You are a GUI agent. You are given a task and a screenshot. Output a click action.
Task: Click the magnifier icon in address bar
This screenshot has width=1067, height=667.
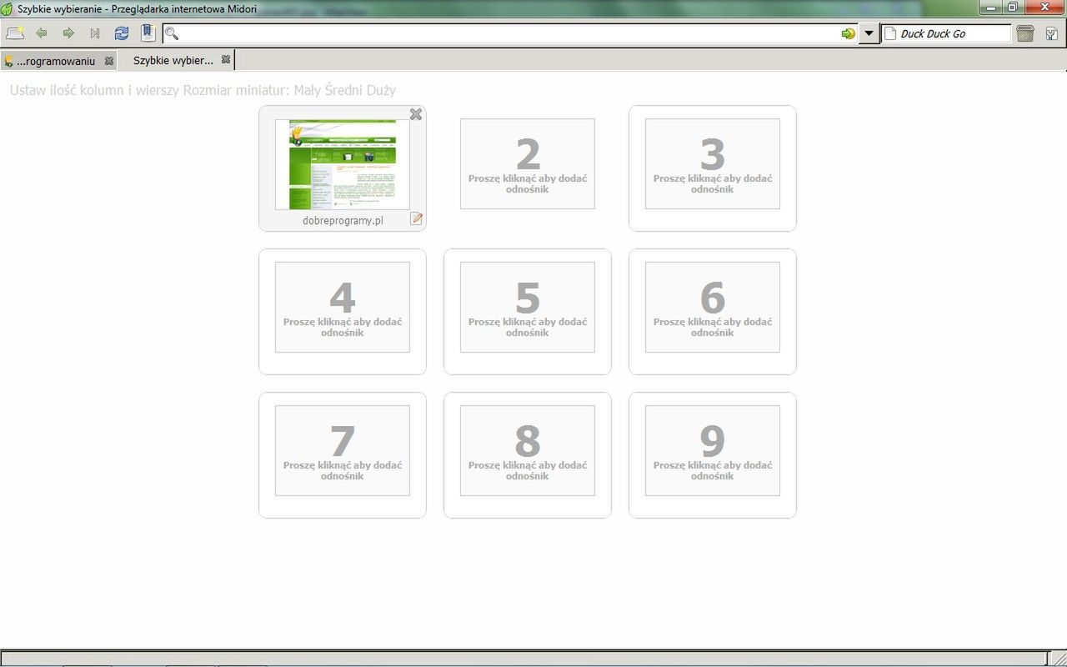click(172, 33)
